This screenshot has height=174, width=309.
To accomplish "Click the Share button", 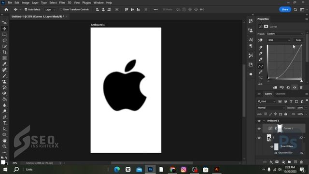I will [x=285, y=10].
